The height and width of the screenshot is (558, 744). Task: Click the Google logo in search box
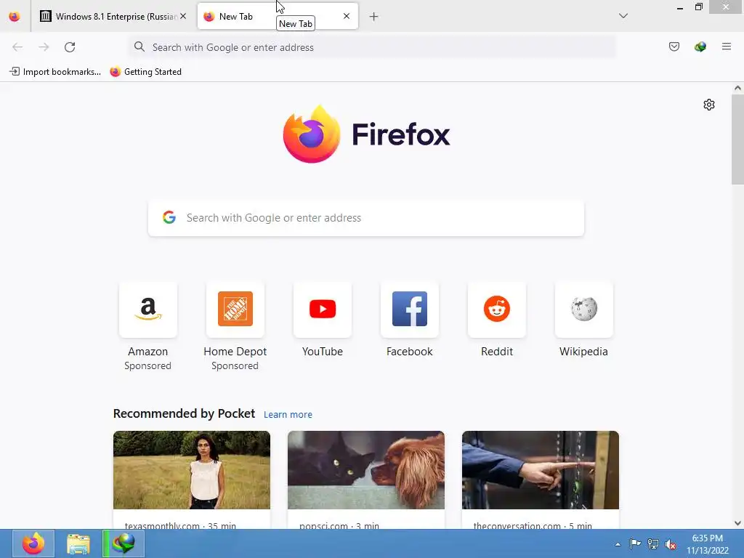click(169, 217)
